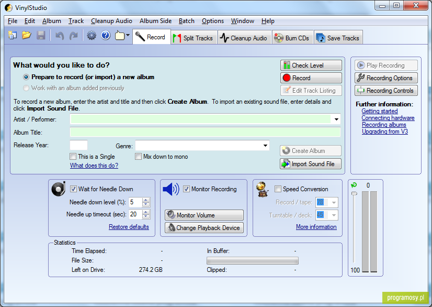Uncheck Wait for Needle Down
Viewport: 432px width, 307px height.
73,189
